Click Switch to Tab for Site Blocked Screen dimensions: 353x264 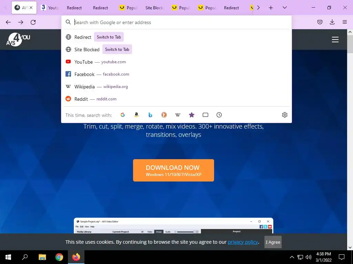click(x=117, y=49)
